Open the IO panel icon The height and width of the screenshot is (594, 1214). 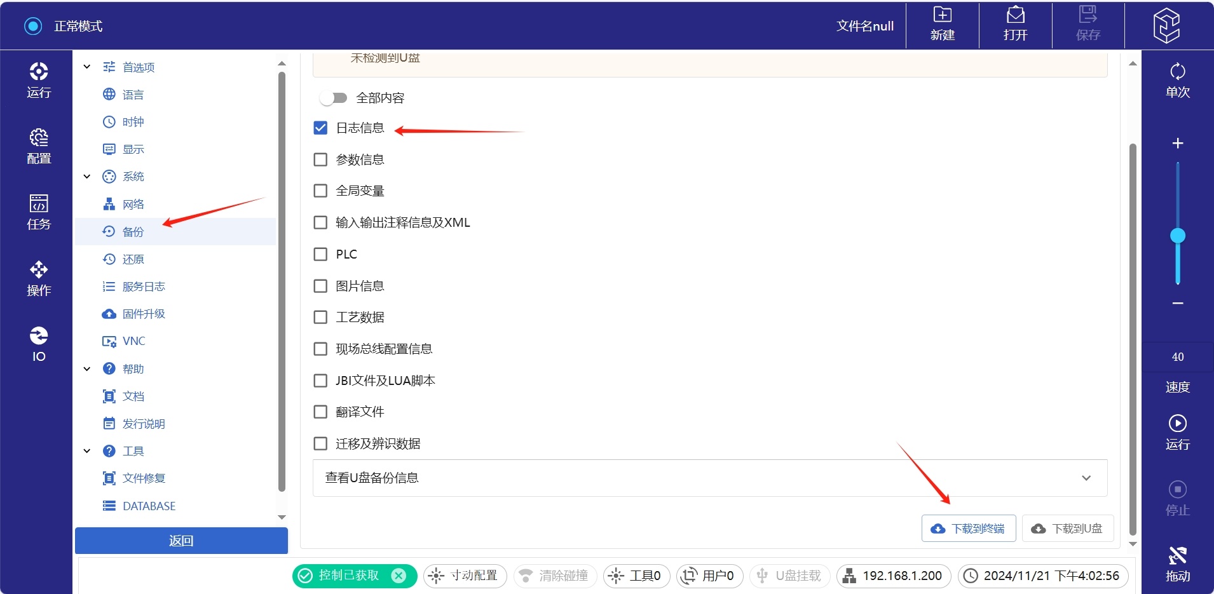[x=39, y=344]
